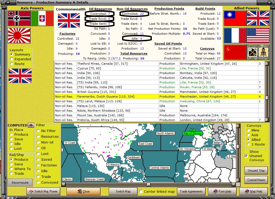
Task: Open Form Help
Action: coord(222,191)
